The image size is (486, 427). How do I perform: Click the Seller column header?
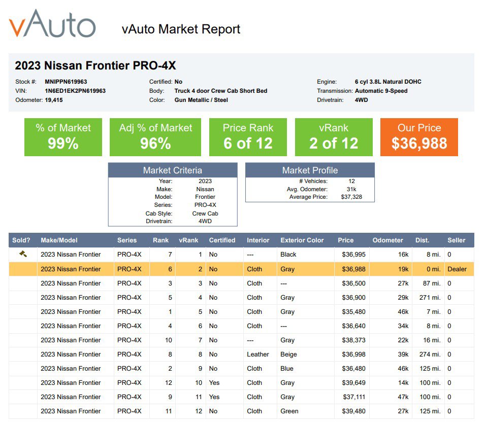point(456,240)
